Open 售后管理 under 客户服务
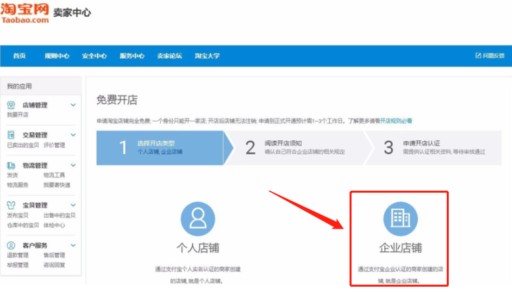 point(54,255)
